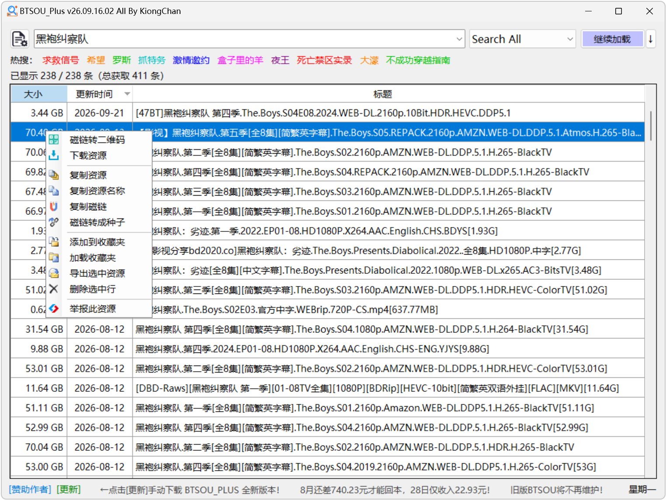This screenshot has width=666, height=500.
Task: Click the magnet icon for 复制磁链
Action: pos(54,207)
